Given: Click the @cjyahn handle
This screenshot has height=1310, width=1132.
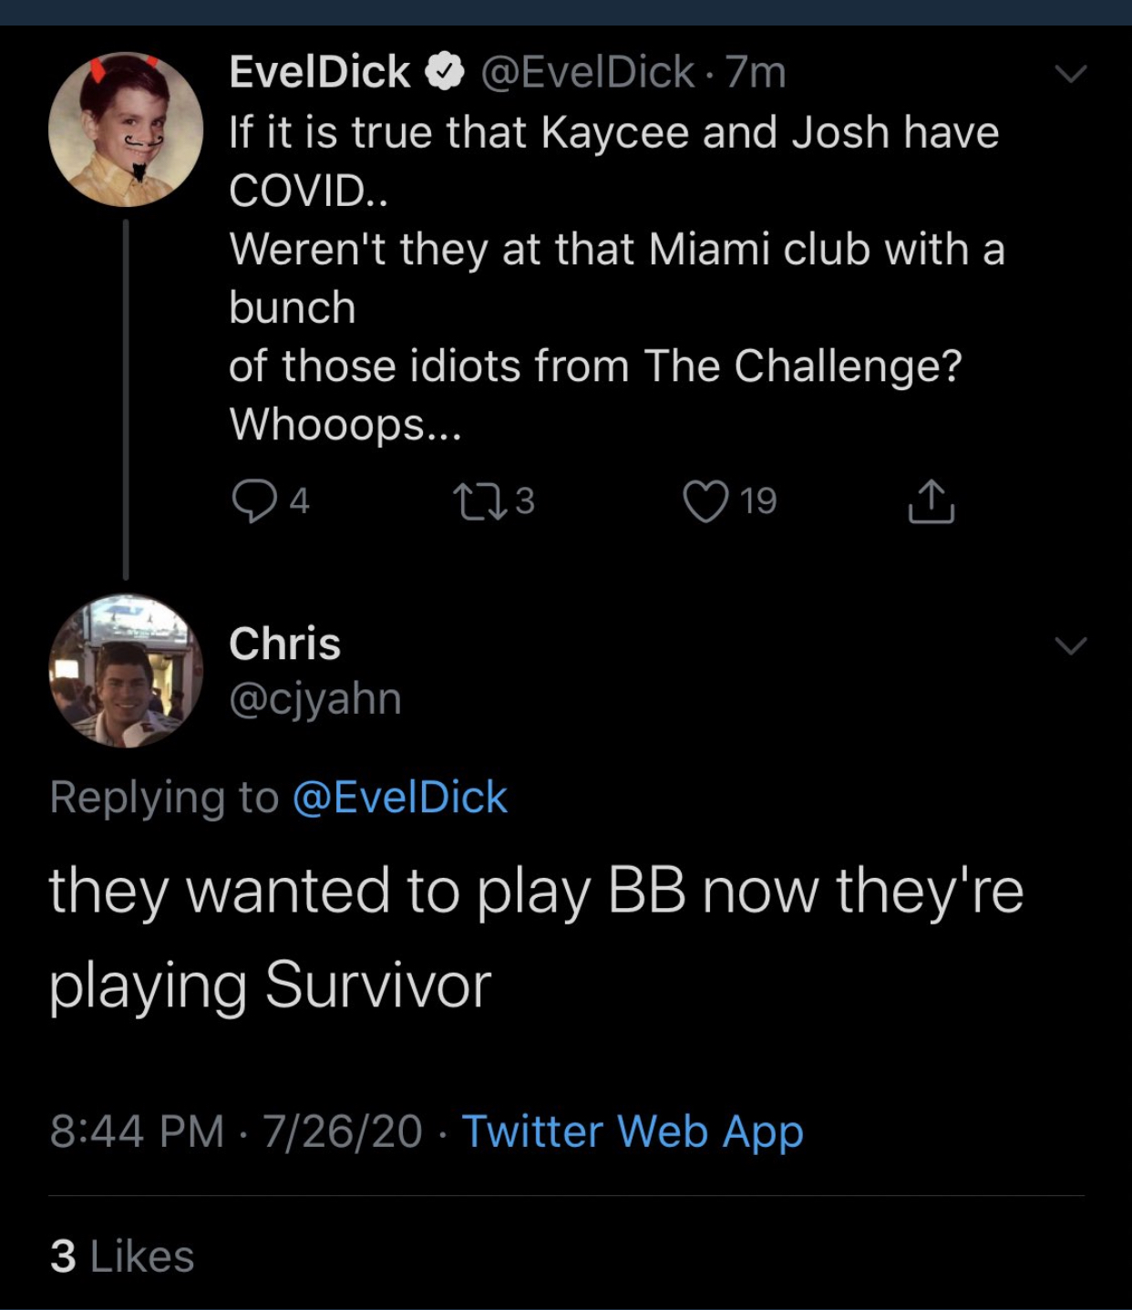Looking at the screenshot, I should 315,699.
